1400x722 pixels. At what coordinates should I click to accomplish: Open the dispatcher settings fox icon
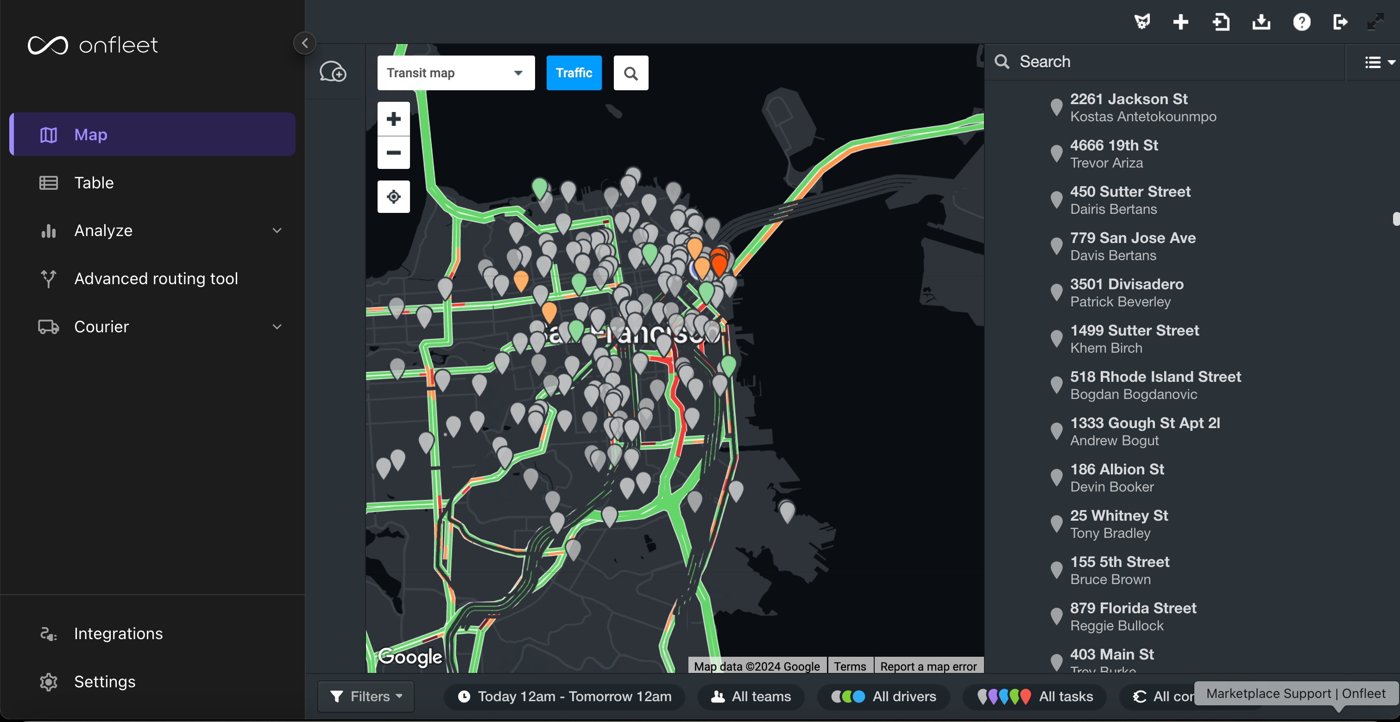1143,22
